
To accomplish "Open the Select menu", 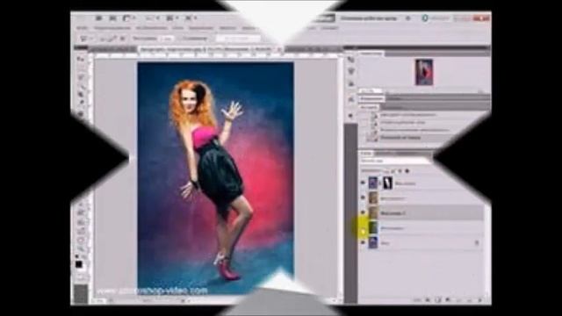I will click(x=201, y=28).
